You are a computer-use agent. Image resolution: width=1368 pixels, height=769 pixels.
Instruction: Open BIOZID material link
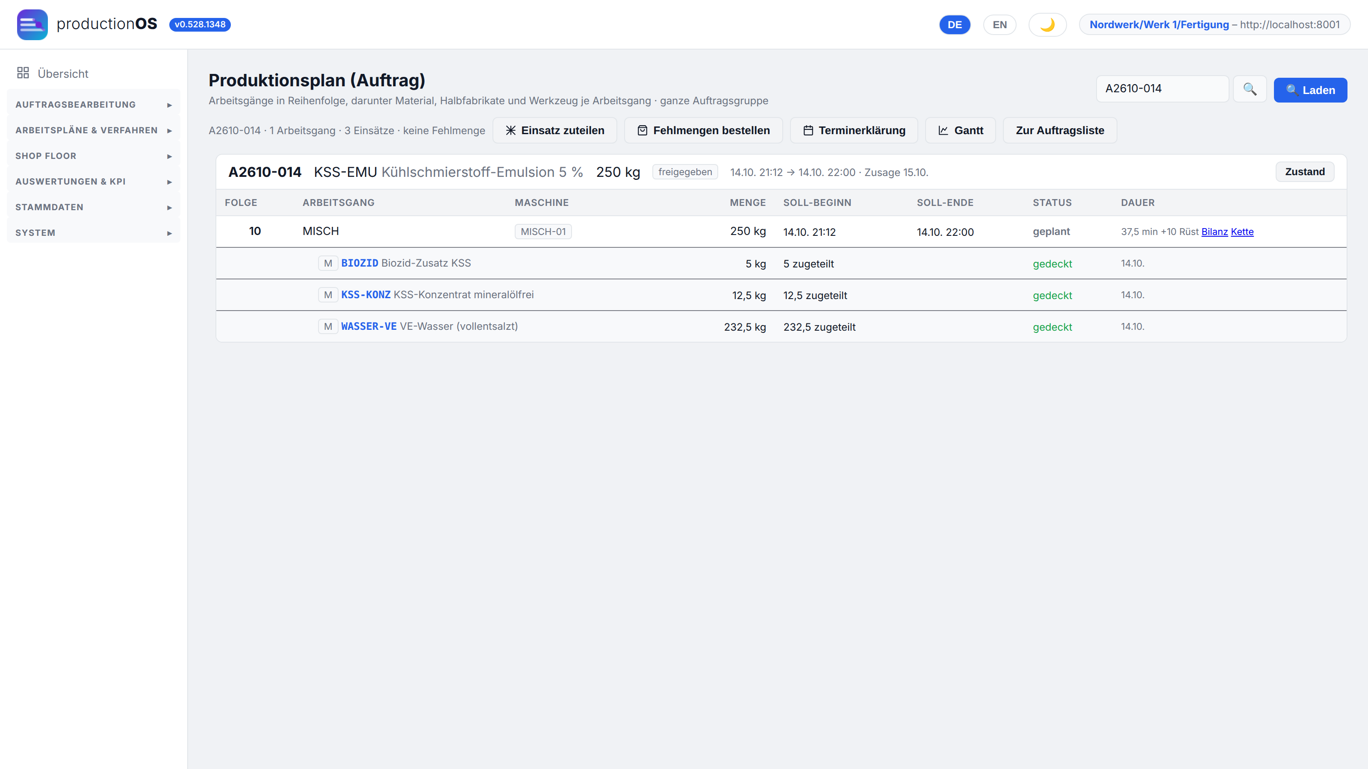click(x=360, y=263)
